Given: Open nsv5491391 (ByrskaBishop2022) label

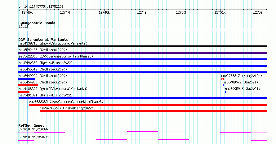Looking at the screenshot, I should tap(46, 95).
